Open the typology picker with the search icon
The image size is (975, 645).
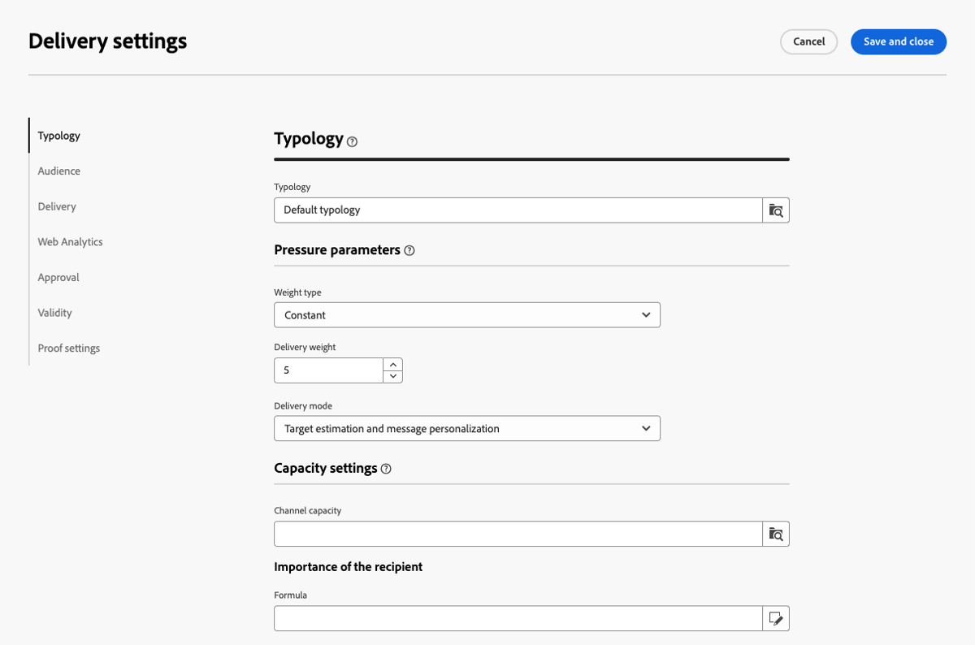(x=775, y=210)
